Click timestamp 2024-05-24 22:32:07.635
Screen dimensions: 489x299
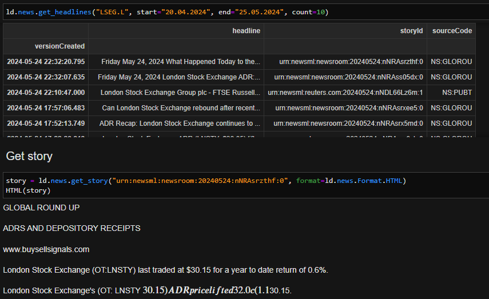point(46,77)
